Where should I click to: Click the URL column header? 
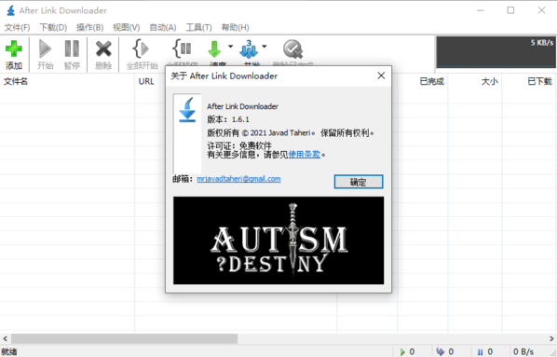(x=146, y=81)
